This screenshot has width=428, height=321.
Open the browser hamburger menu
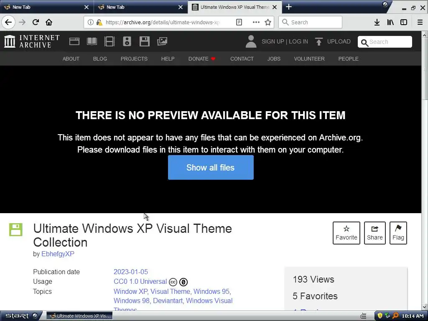point(420,22)
